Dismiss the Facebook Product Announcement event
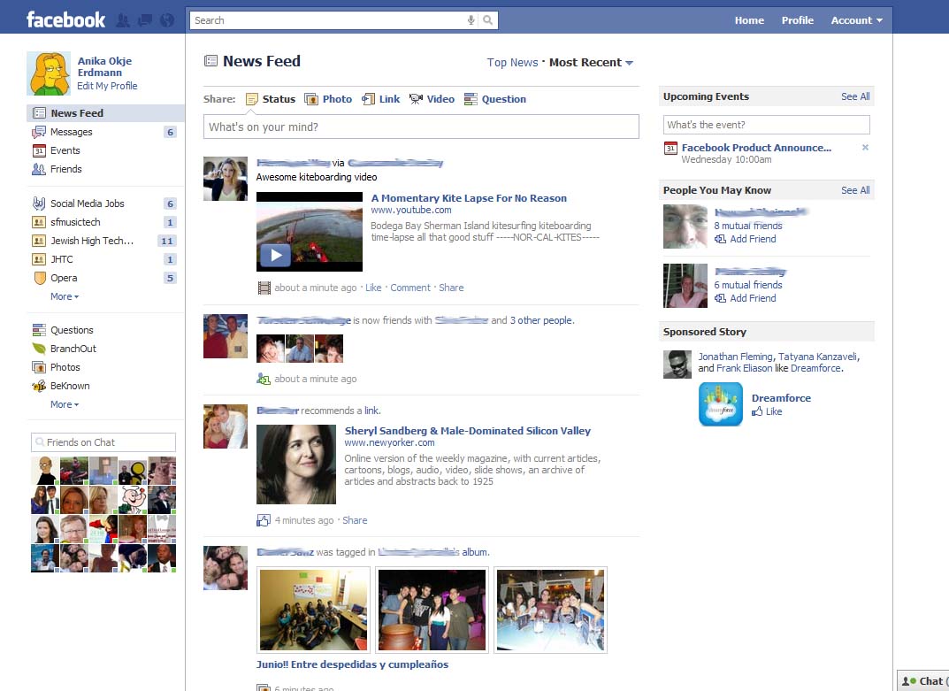 866,147
